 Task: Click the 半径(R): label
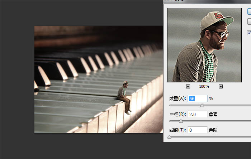[178, 115]
